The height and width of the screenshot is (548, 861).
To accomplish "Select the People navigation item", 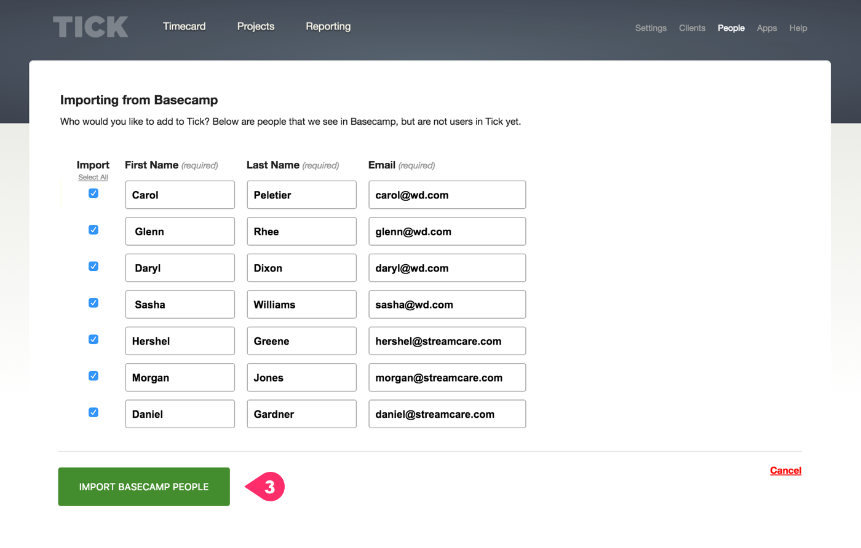I will pyautogui.click(x=731, y=28).
